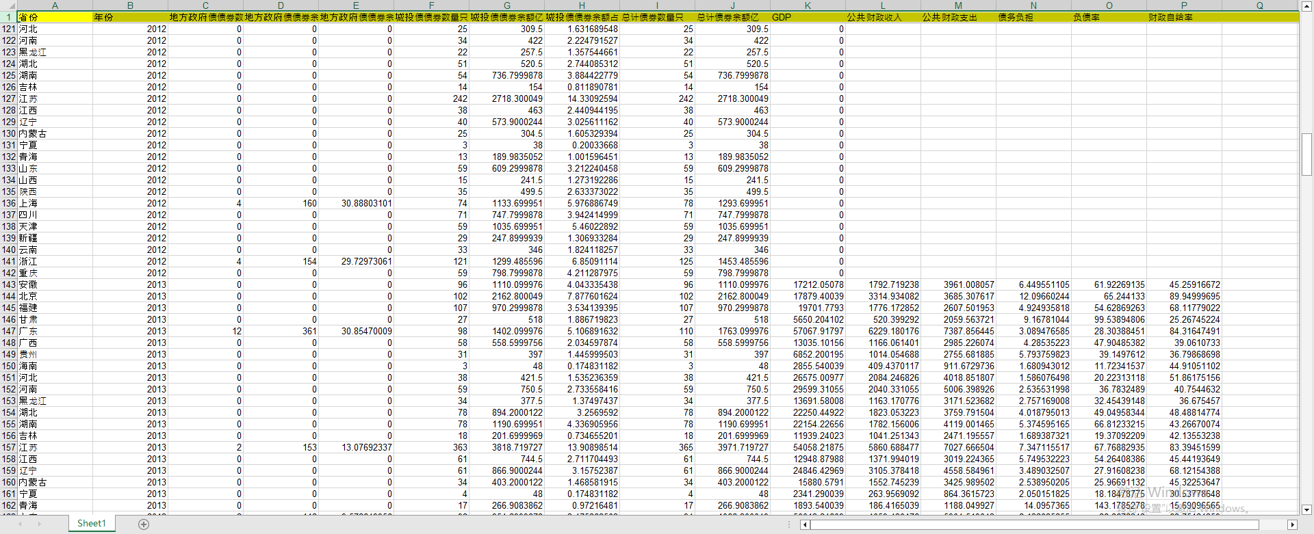
Task: Select the cell containing 12.09660244
Action: 1033,297
